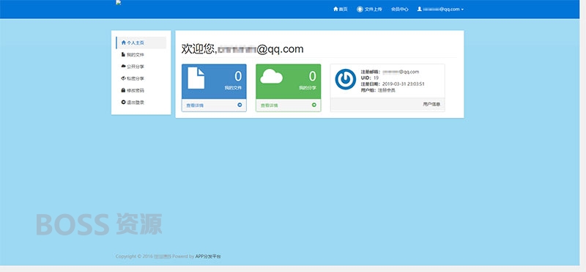
Task: Click the 注册日期 2019-03-31 23:03:51 row
Action: point(393,84)
